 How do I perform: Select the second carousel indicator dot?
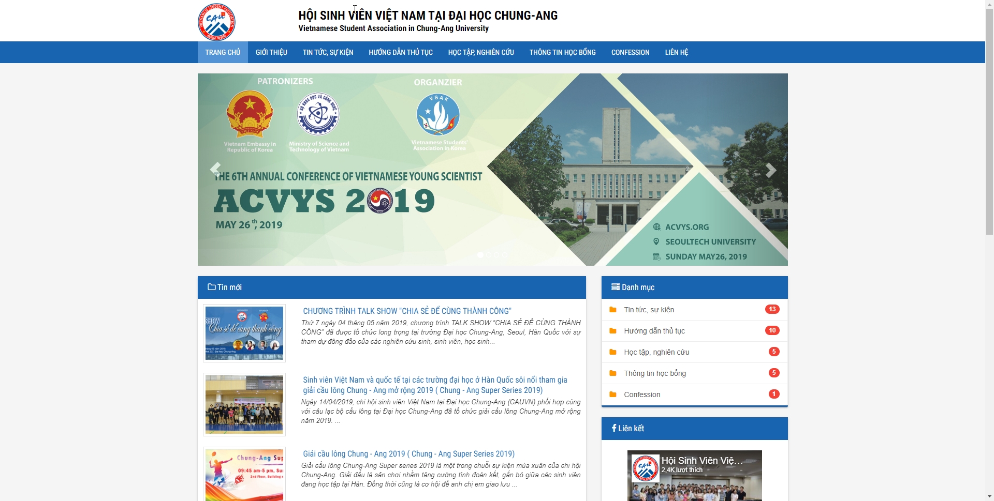coord(489,255)
